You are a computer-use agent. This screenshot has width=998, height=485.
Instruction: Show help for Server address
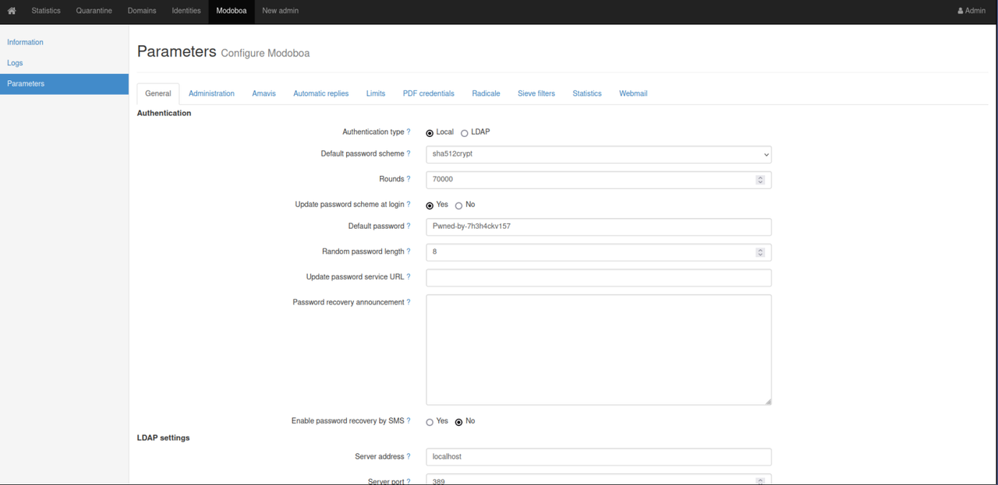pyautogui.click(x=409, y=457)
